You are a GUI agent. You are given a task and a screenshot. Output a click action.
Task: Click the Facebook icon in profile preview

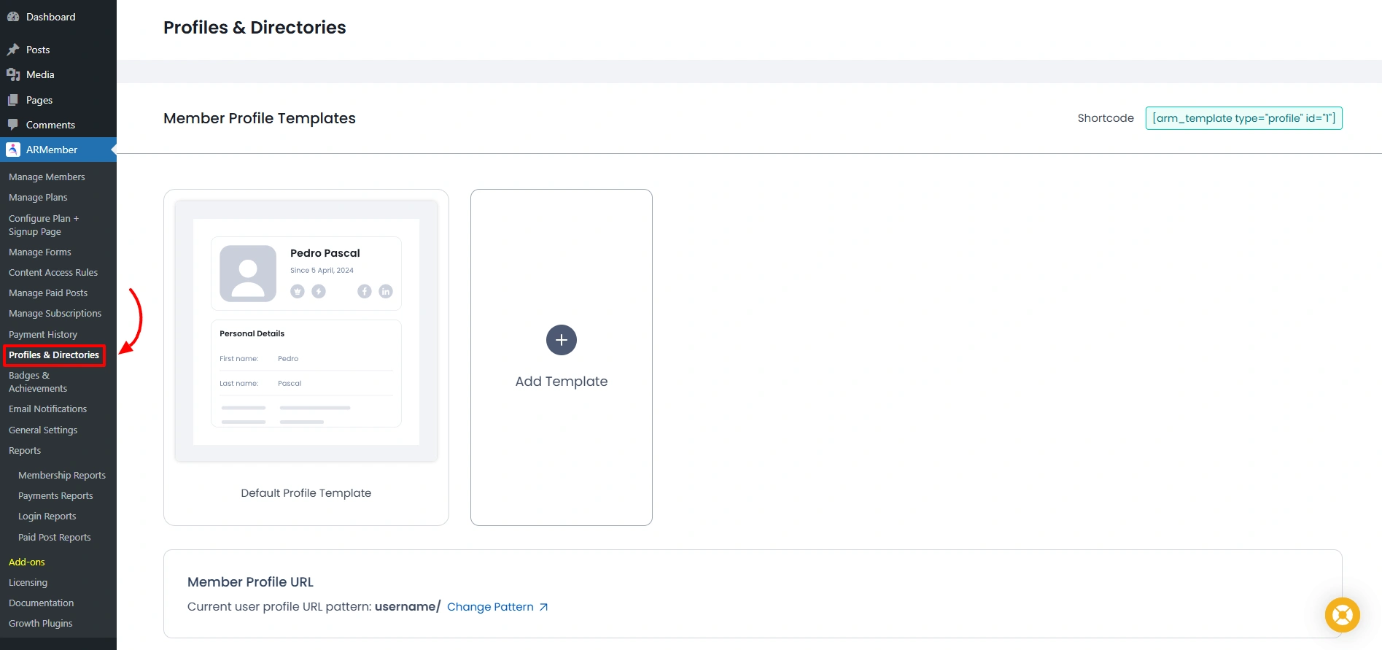pos(365,292)
